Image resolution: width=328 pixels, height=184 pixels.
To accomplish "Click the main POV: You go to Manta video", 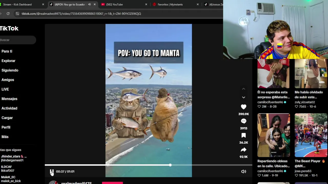I will pos(149,100).
